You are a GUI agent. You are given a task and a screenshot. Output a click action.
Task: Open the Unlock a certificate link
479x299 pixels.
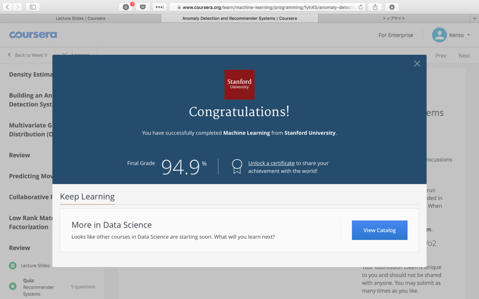271,163
